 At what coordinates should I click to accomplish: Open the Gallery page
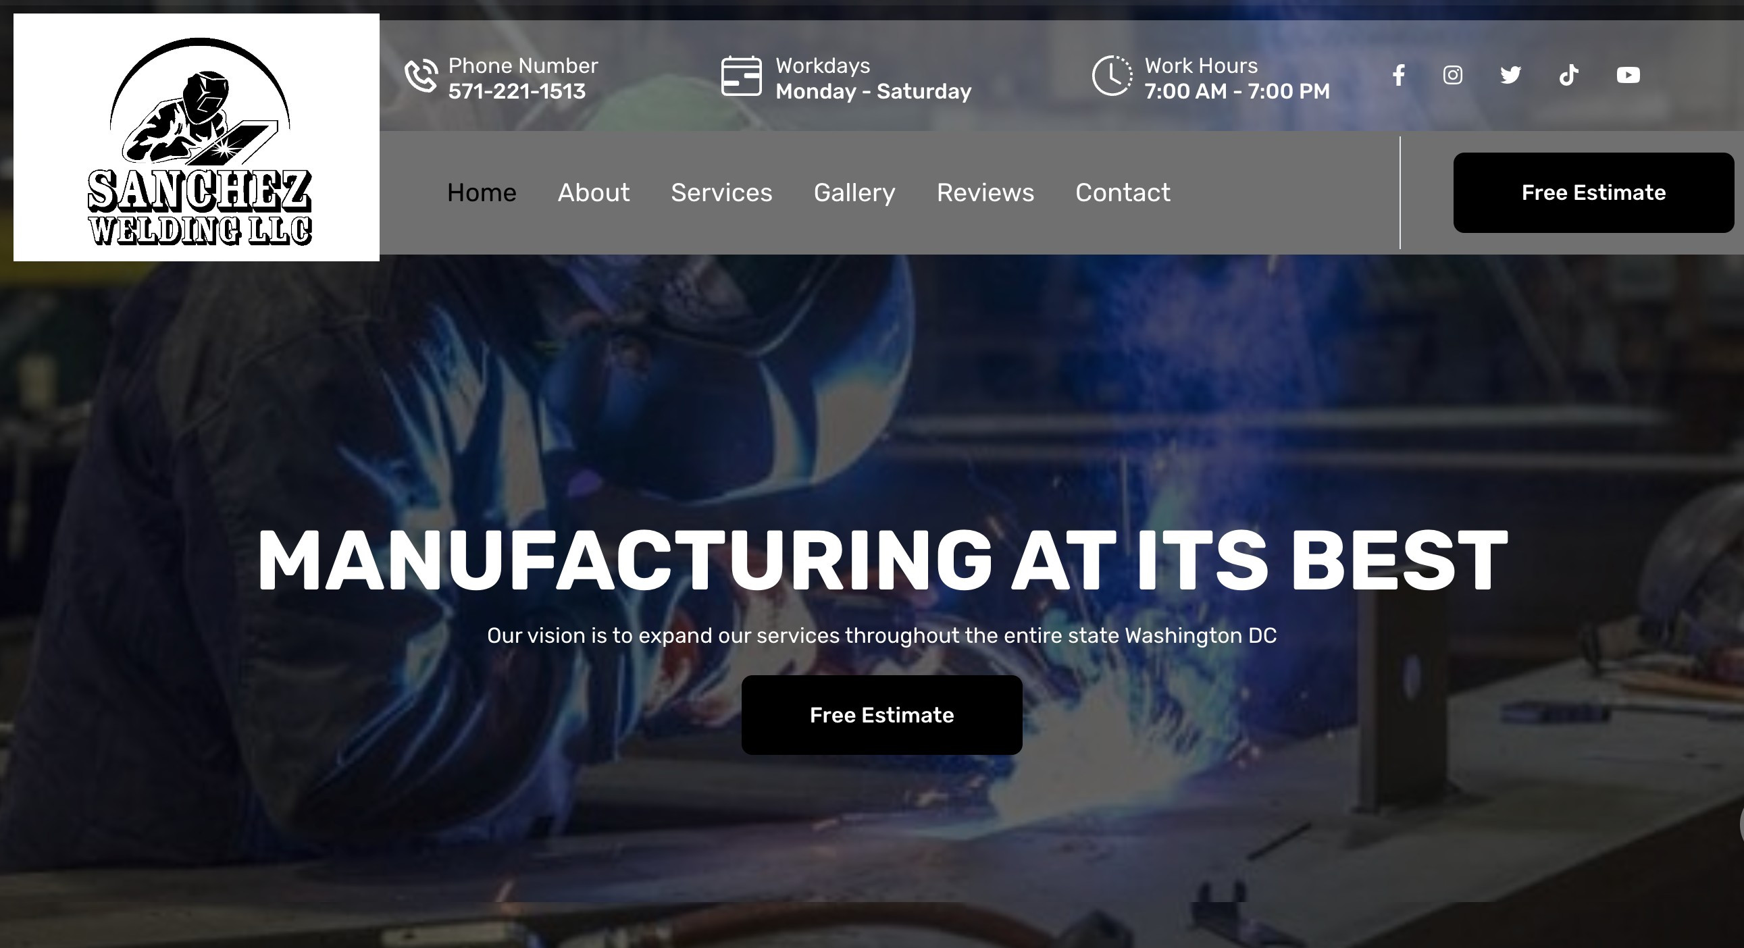(x=854, y=193)
